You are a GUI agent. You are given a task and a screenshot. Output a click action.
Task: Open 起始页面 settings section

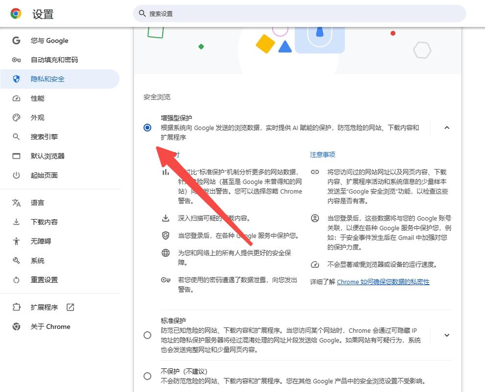60,175
